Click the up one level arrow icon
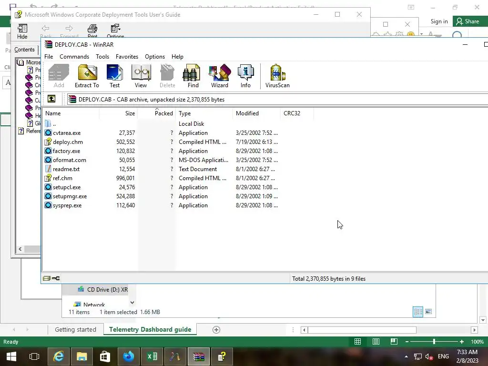 51,99
